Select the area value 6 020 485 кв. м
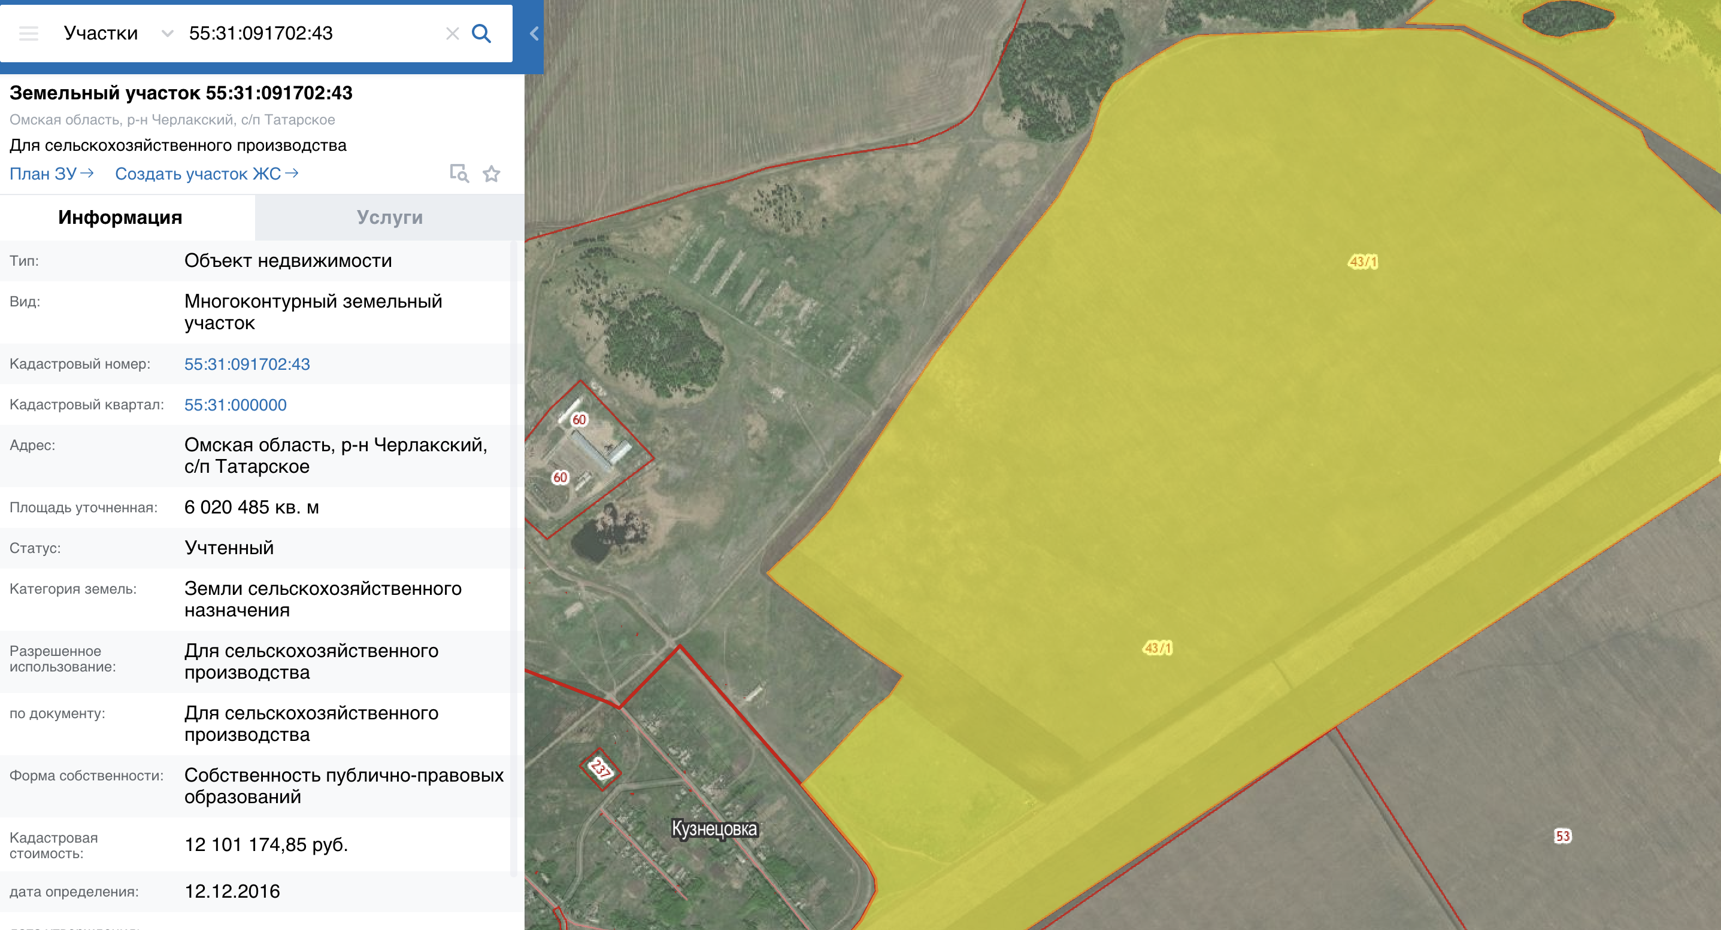 point(252,507)
